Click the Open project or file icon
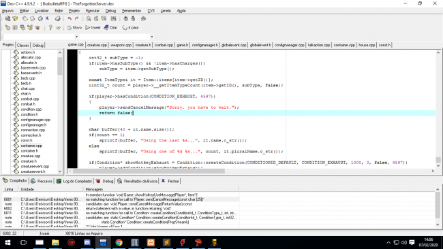Screen dimensions: 443x249 [15, 18]
